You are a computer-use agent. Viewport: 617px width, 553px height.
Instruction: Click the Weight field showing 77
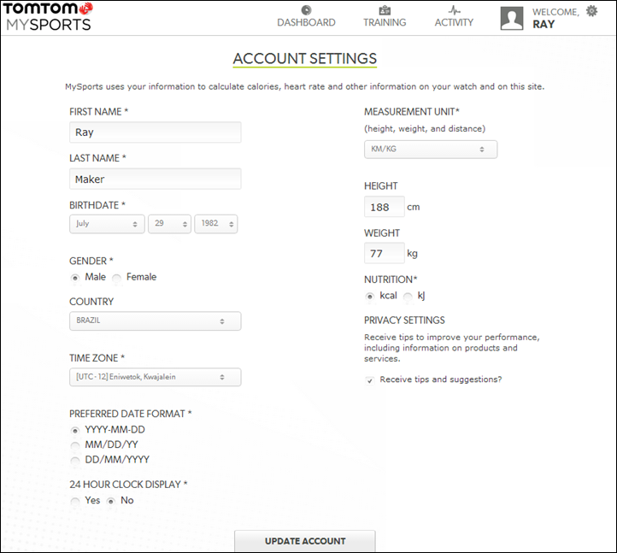coord(384,253)
